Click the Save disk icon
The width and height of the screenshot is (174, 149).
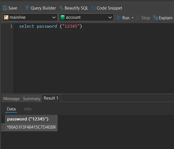point(5,8)
